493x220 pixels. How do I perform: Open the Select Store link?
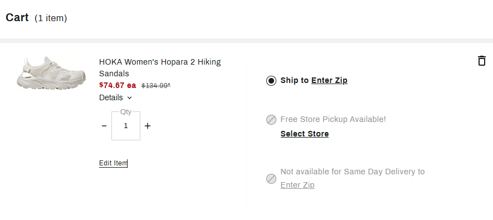304,134
